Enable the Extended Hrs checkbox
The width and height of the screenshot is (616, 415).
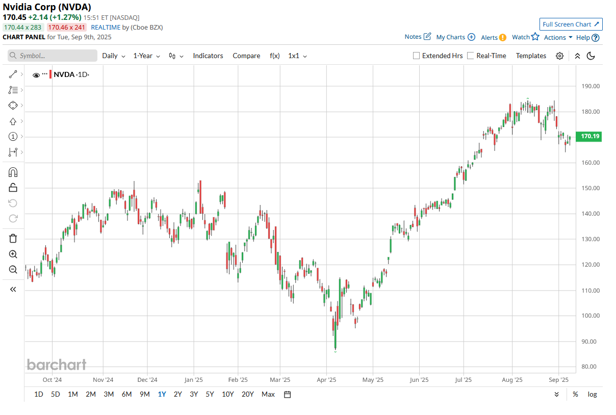(416, 56)
